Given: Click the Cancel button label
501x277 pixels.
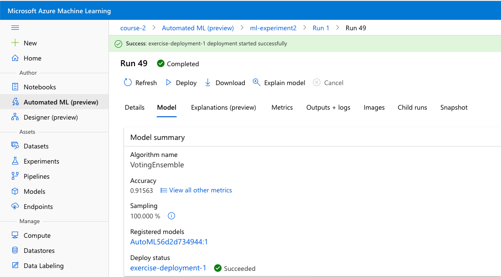Looking at the screenshot, I should point(333,83).
